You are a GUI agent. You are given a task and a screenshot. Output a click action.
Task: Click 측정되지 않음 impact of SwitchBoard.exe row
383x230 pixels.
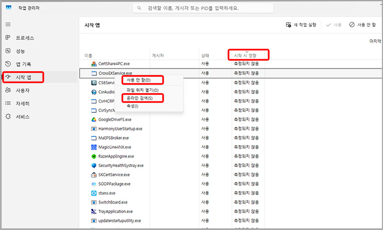coord(246,203)
